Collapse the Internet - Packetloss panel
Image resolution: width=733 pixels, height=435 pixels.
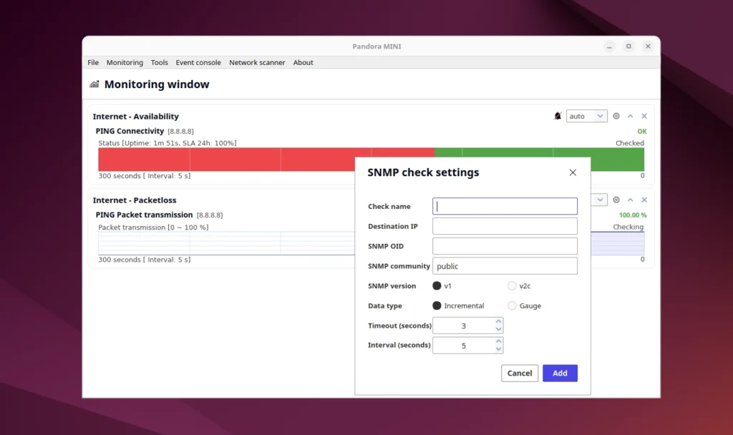(630, 200)
